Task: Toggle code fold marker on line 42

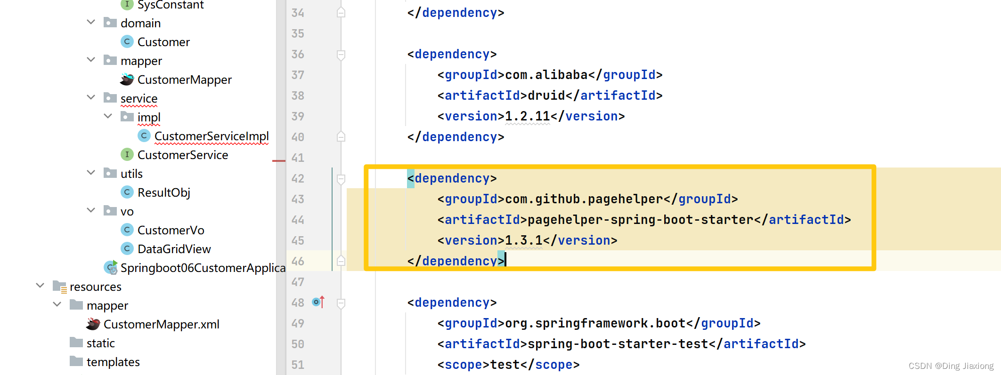Action: pos(341,179)
